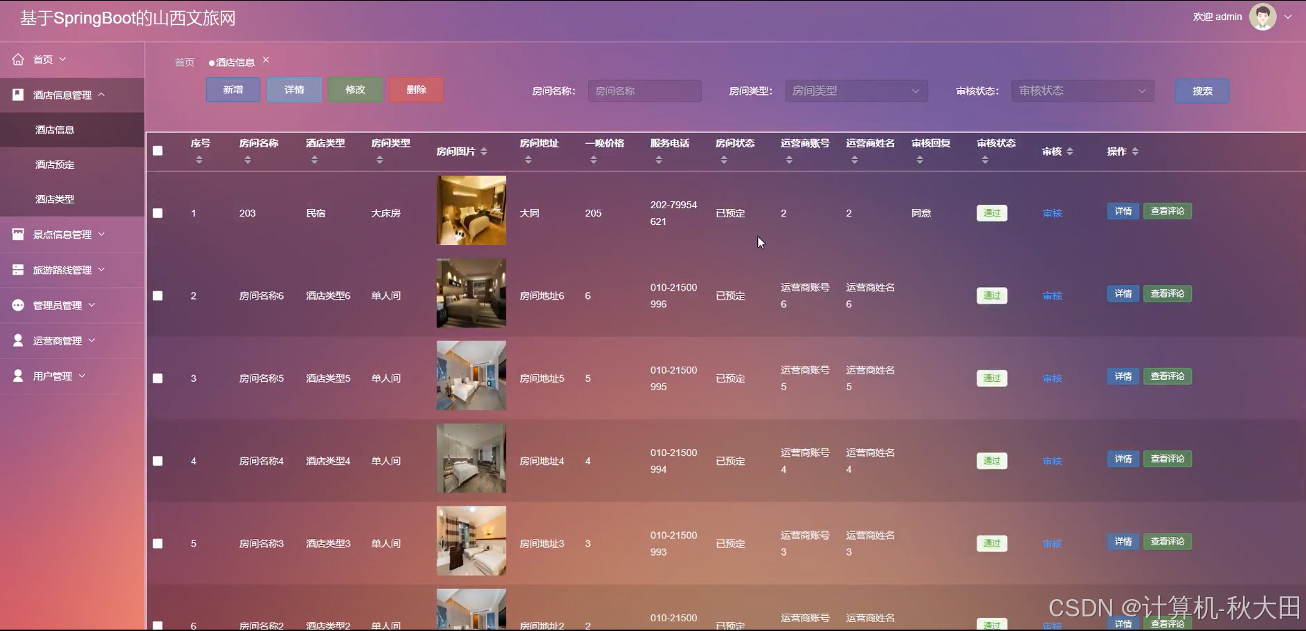1306x631 pixels.
Task: Switch to the 首页 breadcrumb tab
Action: (x=185, y=62)
